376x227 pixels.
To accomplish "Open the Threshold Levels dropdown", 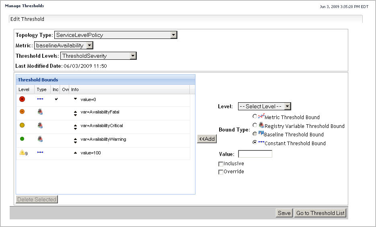I will (98, 56).
